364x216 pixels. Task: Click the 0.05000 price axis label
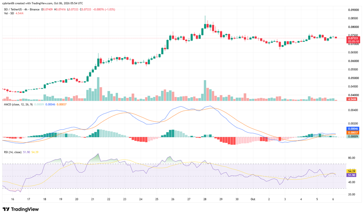point(353,78)
